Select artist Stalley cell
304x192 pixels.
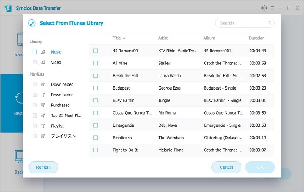164,63
